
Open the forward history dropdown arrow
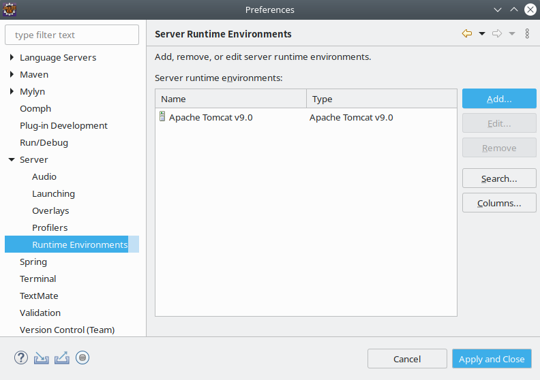[x=512, y=33]
